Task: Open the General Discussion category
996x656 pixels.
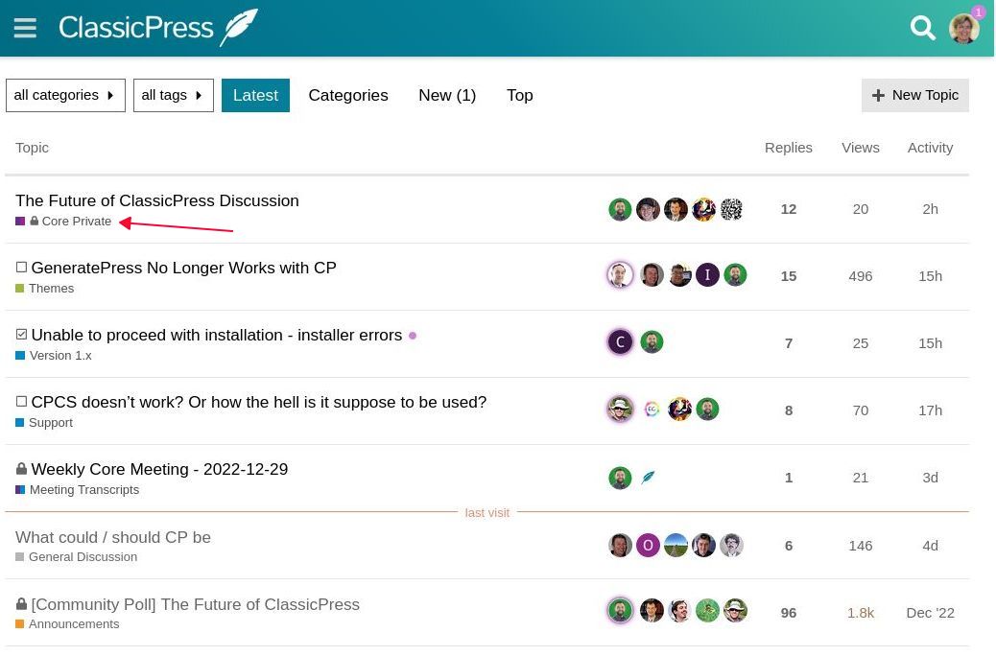Action: click(x=83, y=557)
